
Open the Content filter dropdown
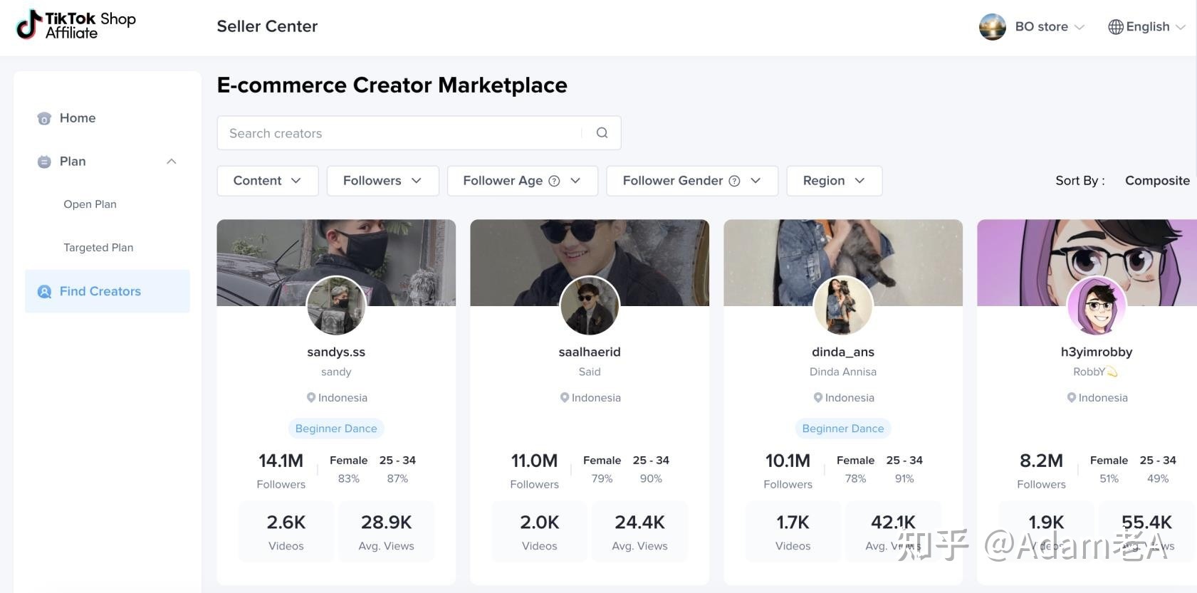point(267,181)
